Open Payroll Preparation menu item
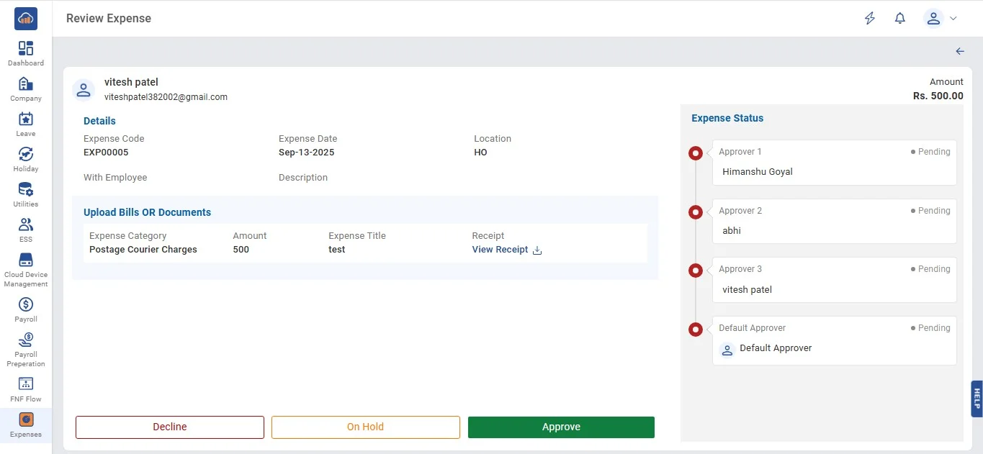This screenshot has width=983, height=454. tap(26, 340)
